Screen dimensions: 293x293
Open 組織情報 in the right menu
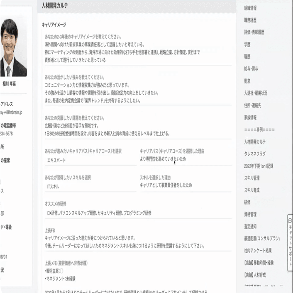250,8
